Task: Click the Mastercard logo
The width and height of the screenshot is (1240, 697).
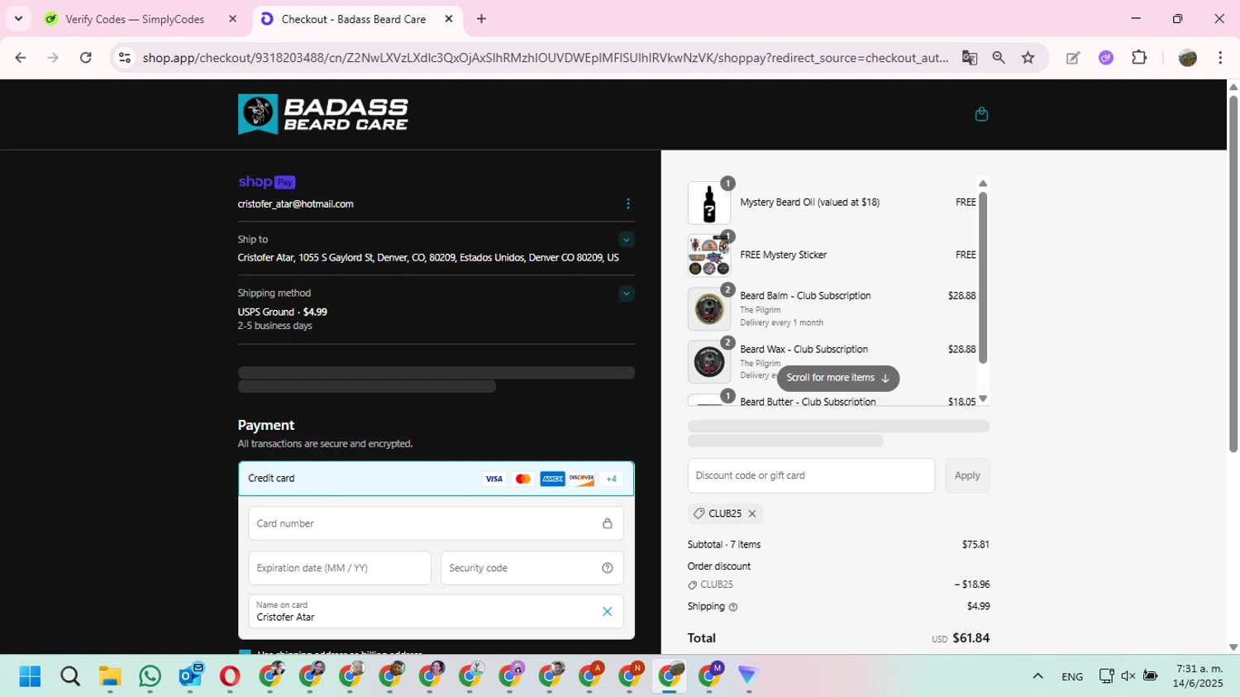Action: tap(523, 479)
